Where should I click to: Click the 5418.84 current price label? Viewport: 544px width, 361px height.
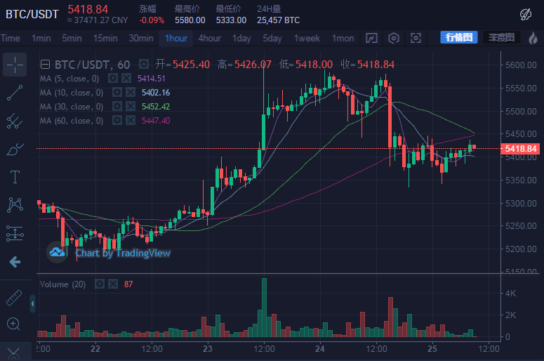521,149
